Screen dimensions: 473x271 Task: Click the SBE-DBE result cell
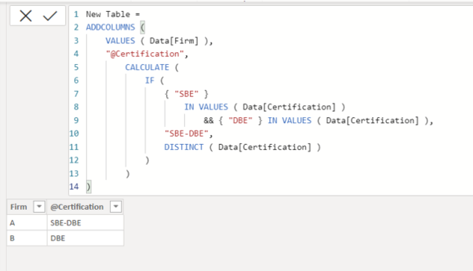pyautogui.click(x=85, y=223)
